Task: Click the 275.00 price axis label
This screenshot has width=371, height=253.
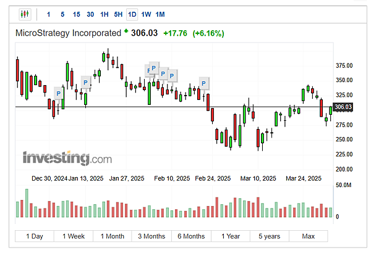Action: pyautogui.click(x=344, y=125)
